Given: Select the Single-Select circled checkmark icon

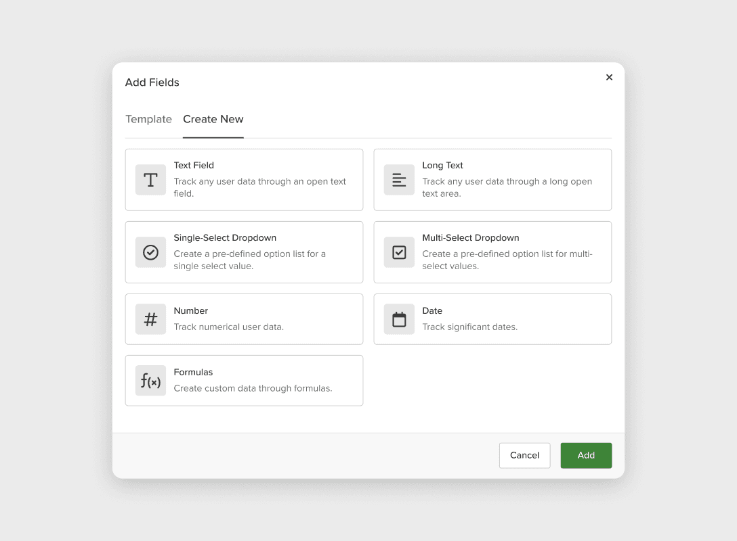Looking at the screenshot, I should 150,252.
